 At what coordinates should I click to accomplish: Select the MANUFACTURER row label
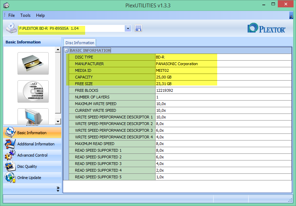[89, 64]
